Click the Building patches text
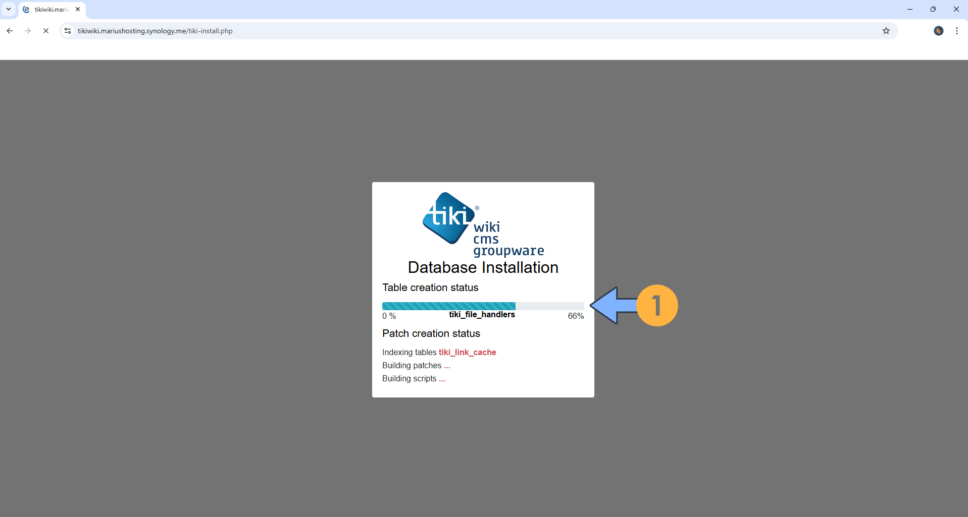 point(412,365)
